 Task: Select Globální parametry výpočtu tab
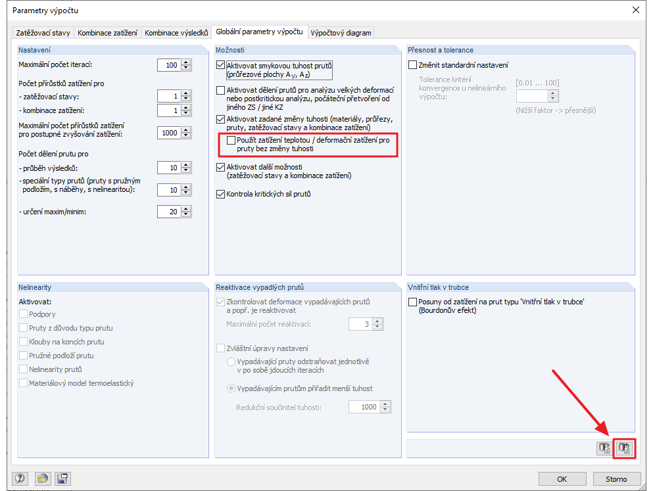[259, 32]
